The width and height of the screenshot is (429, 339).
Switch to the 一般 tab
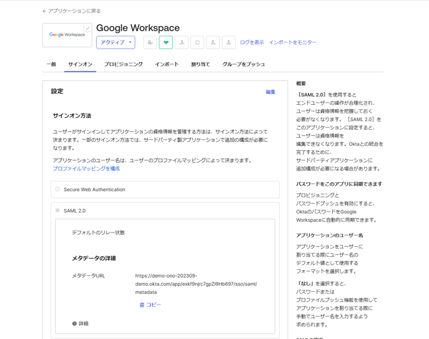pos(51,64)
